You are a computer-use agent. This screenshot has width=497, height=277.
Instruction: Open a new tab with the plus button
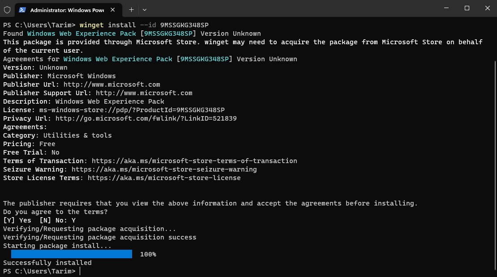[131, 9]
